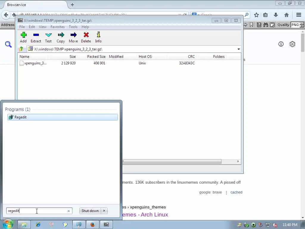Click the size value 2 129 920

(x=69, y=63)
